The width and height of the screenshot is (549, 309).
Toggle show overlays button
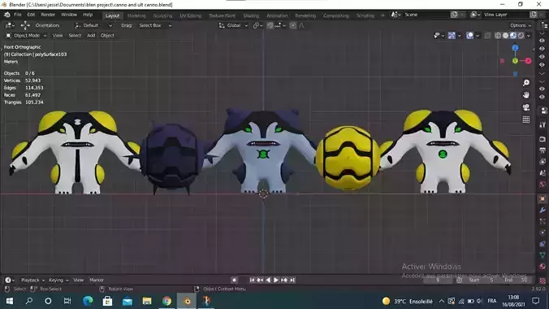[470, 36]
